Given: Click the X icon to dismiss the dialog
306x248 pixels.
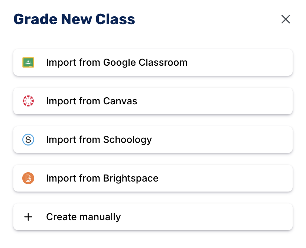Looking at the screenshot, I should tap(286, 19).
